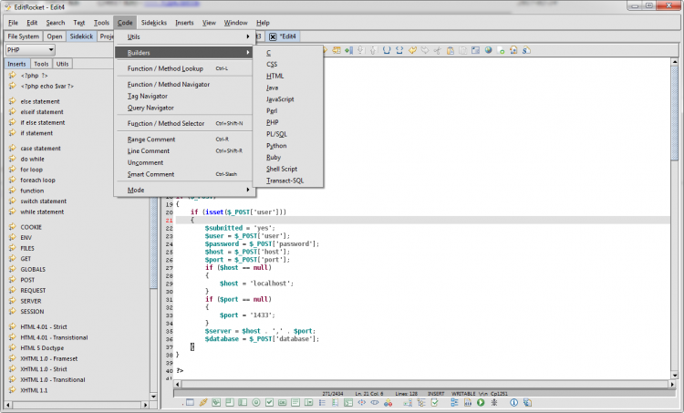Open the Tools tab in Sidekick panel

coord(41,64)
